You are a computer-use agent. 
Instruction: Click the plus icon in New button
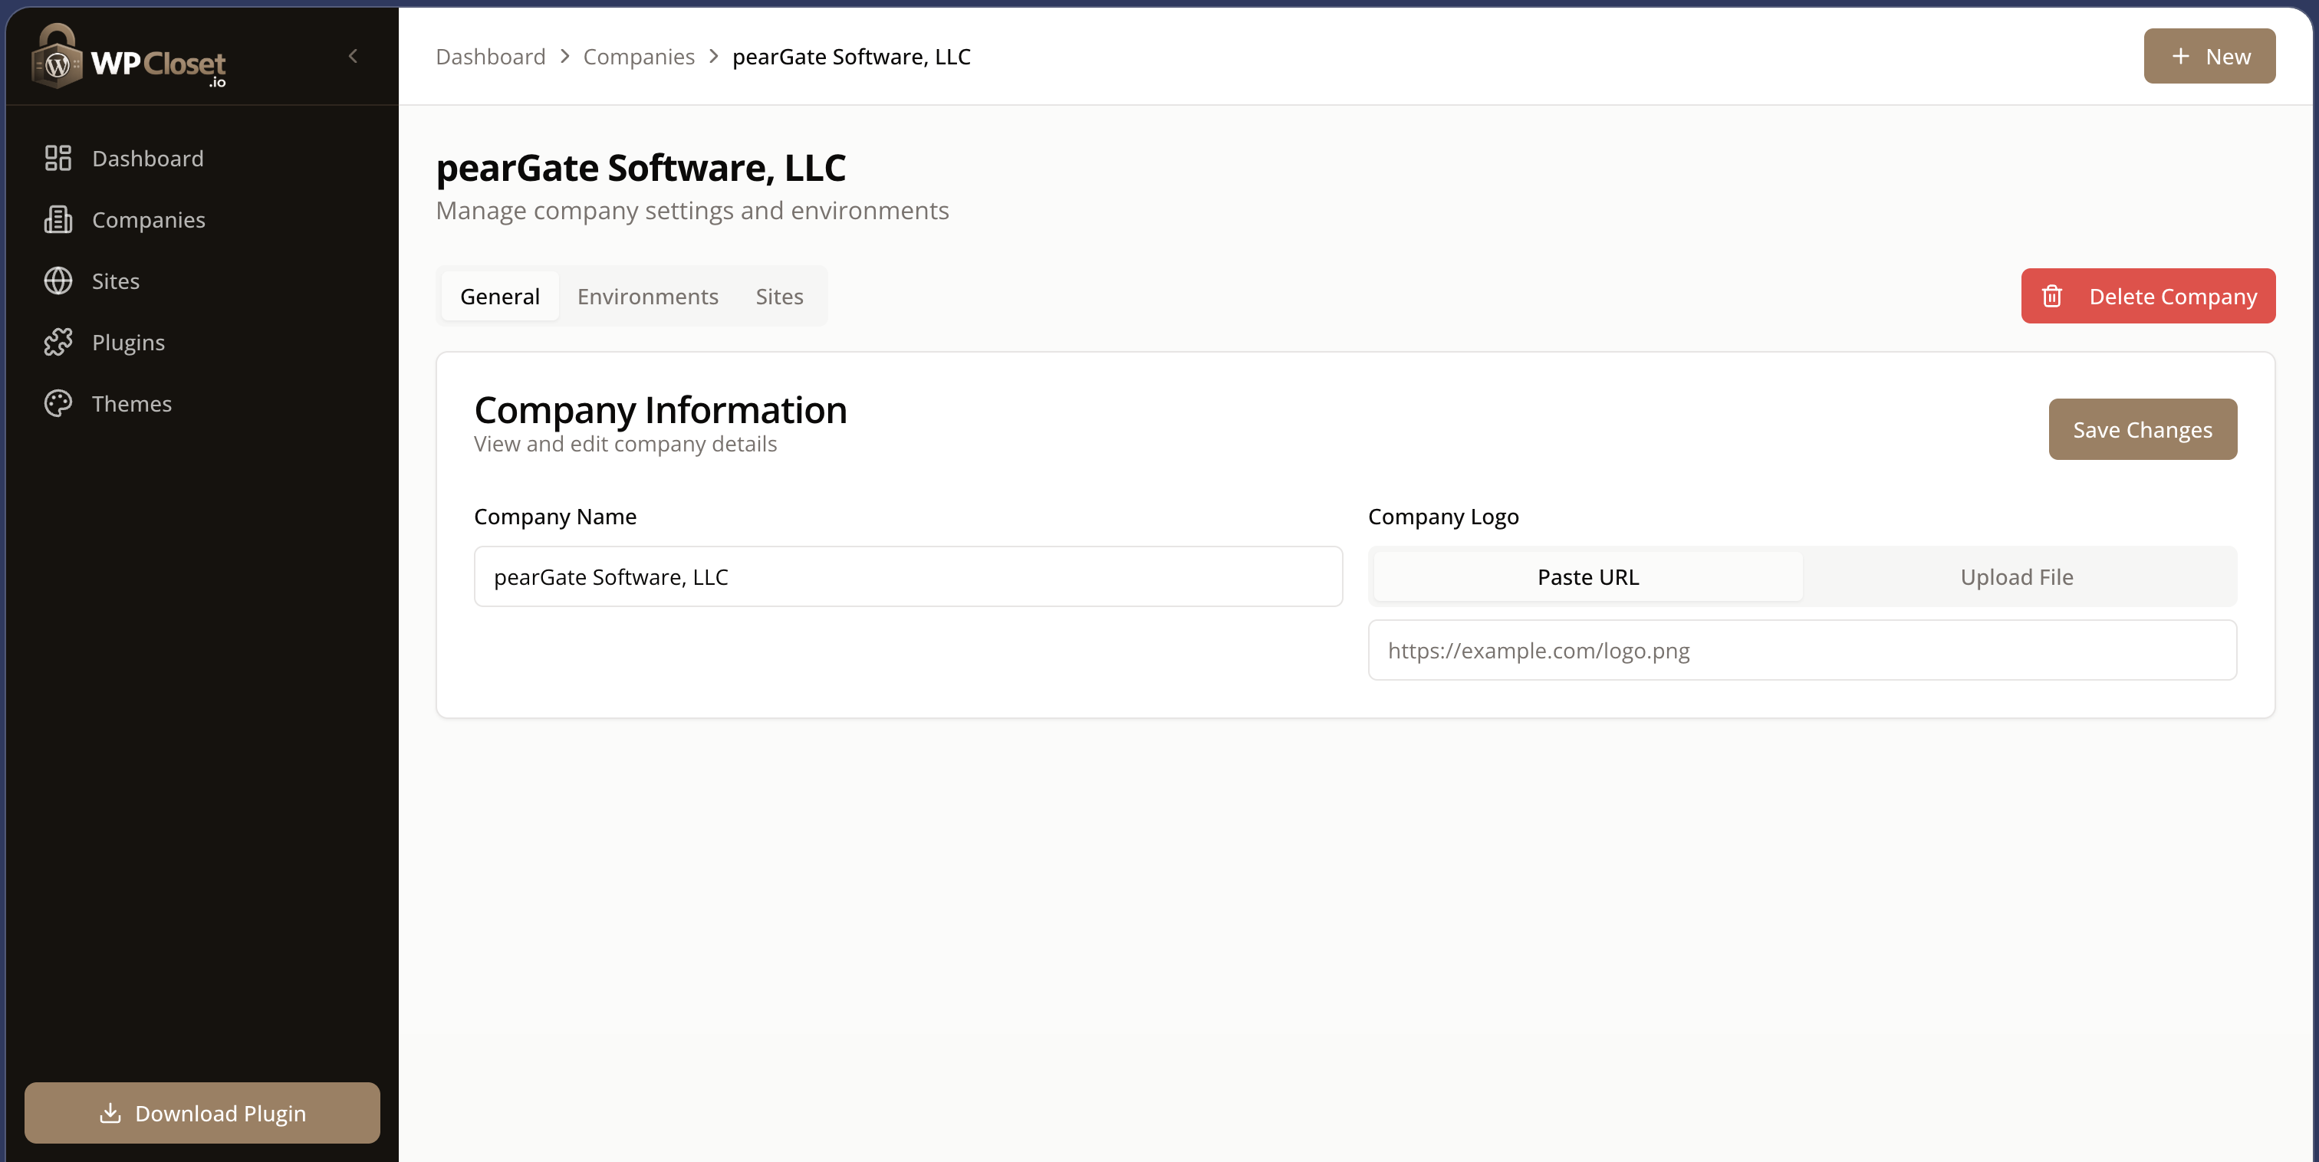(x=2180, y=57)
